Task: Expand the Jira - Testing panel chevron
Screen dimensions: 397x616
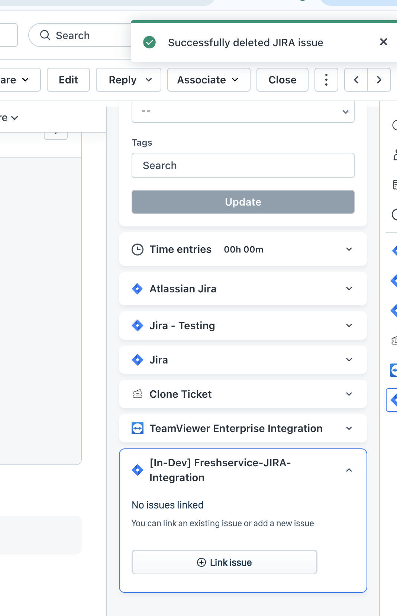Action: (349, 326)
